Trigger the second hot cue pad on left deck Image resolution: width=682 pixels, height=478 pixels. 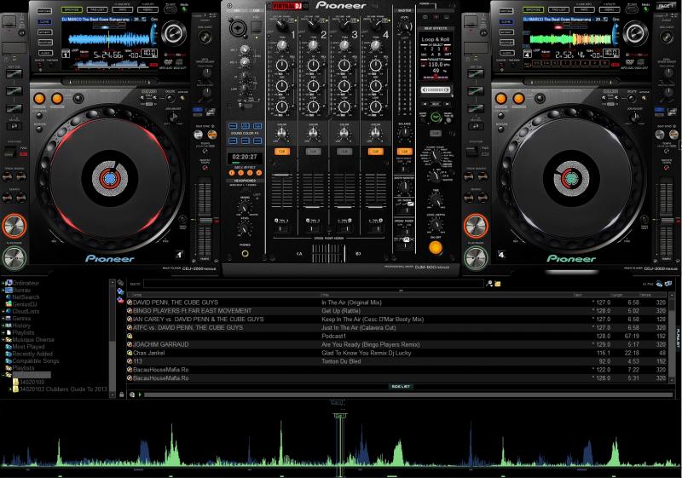[14, 91]
